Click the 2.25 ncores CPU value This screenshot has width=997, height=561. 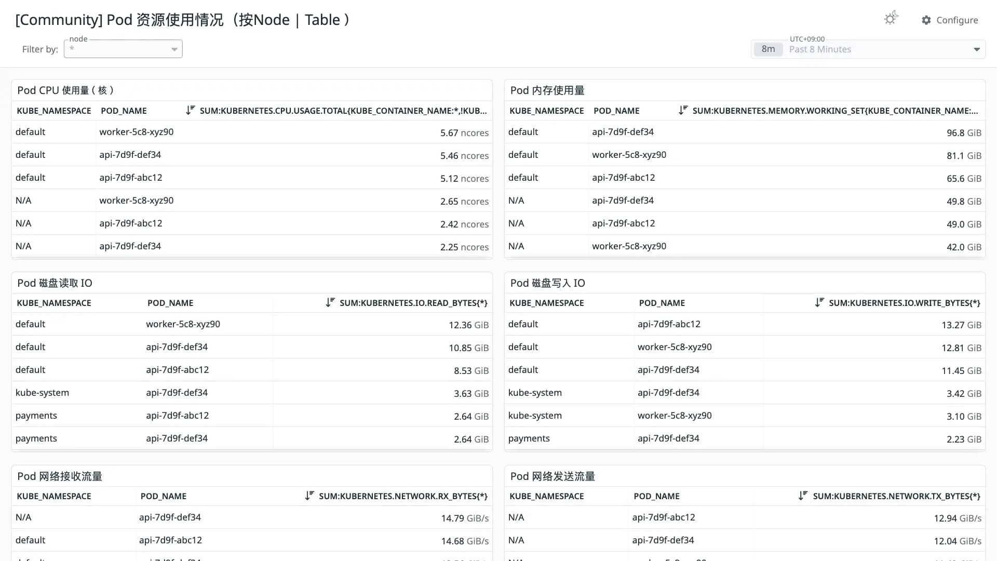[x=464, y=247]
